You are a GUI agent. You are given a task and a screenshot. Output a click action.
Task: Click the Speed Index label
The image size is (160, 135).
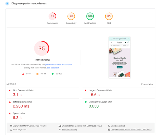19,113
